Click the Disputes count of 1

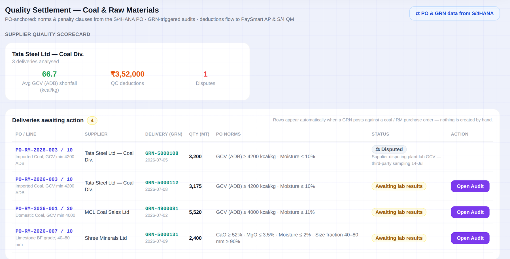pyautogui.click(x=205, y=74)
